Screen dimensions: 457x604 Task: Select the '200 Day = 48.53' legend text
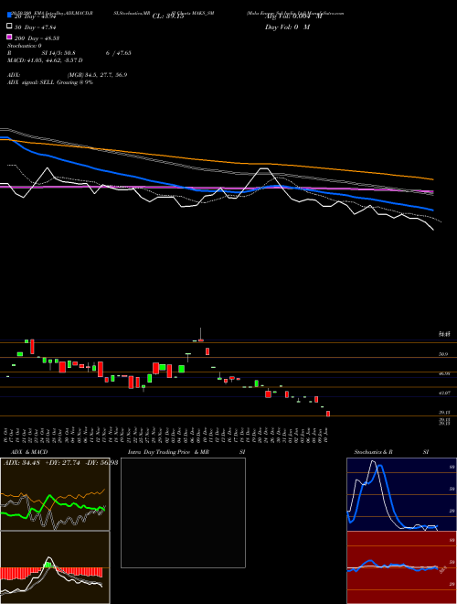click(37, 38)
